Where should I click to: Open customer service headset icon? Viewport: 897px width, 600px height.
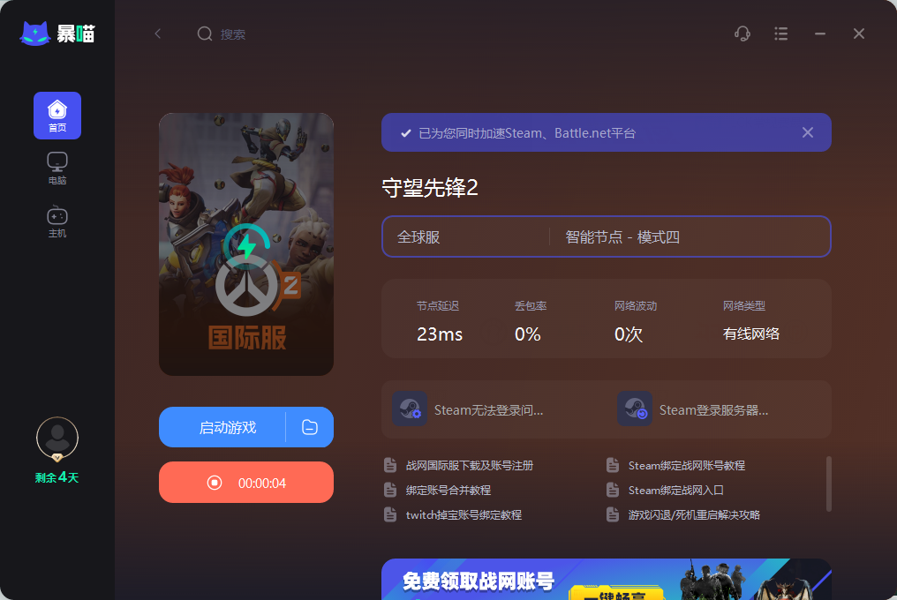pyautogui.click(x=742, y=34)
